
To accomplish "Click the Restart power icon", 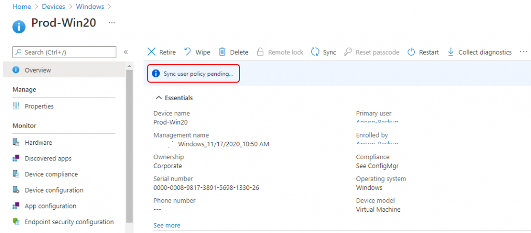I will (411, 52).
